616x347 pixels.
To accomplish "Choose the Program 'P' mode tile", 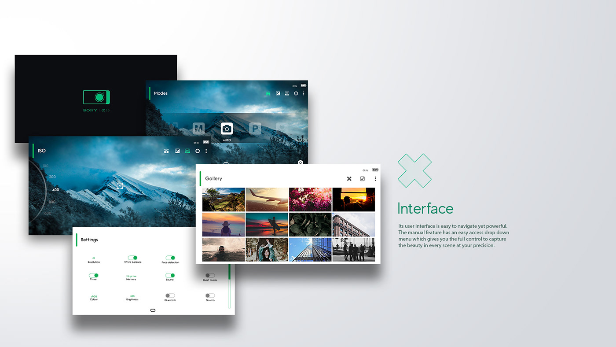I will 255,129.
